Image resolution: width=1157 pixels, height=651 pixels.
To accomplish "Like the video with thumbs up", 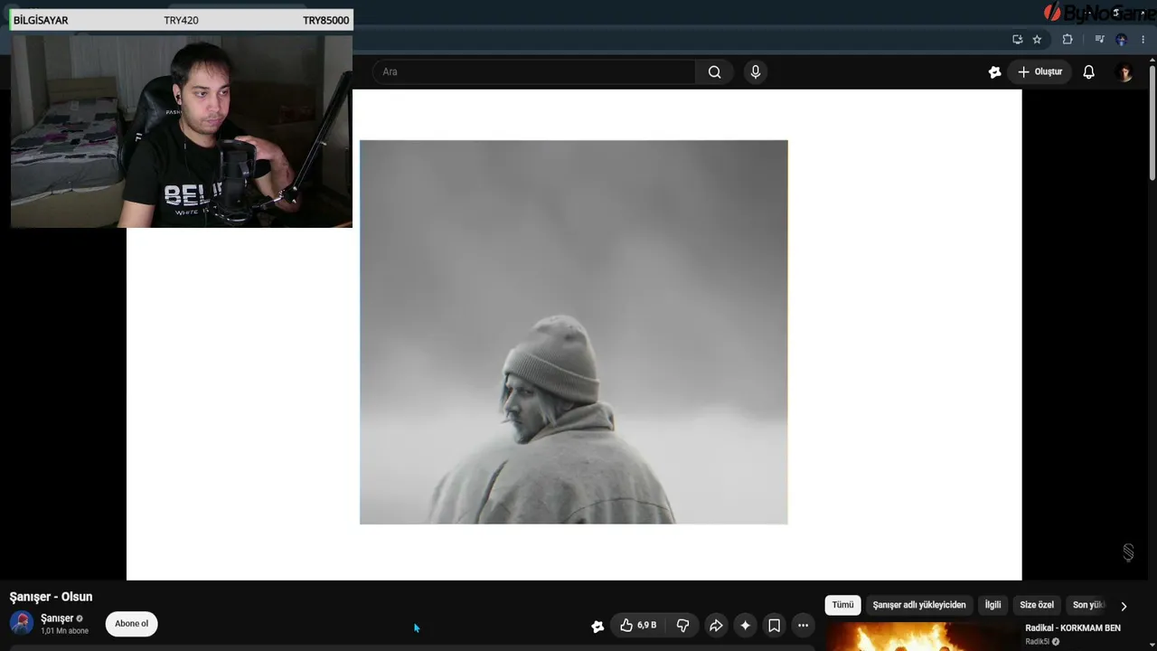I will [638, 626].
